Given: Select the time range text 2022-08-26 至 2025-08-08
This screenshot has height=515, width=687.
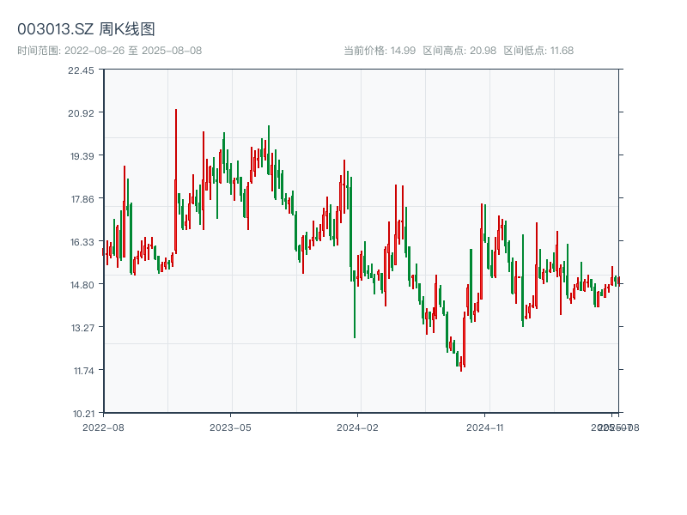Looking at the screenshot, I should point(133,51).
